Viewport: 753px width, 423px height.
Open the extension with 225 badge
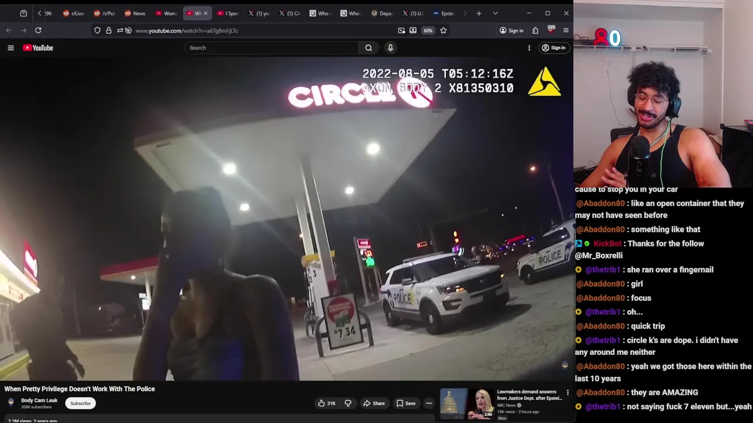[x=551, y=29]
